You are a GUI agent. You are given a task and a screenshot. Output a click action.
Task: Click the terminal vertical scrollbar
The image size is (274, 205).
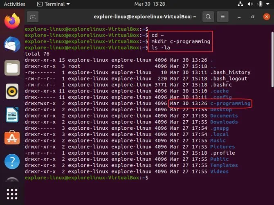pos(272,59)
